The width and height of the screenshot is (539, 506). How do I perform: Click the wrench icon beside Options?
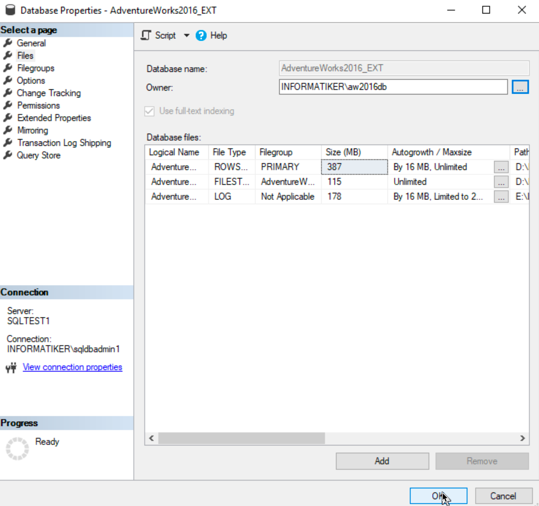tap(8, 81)
